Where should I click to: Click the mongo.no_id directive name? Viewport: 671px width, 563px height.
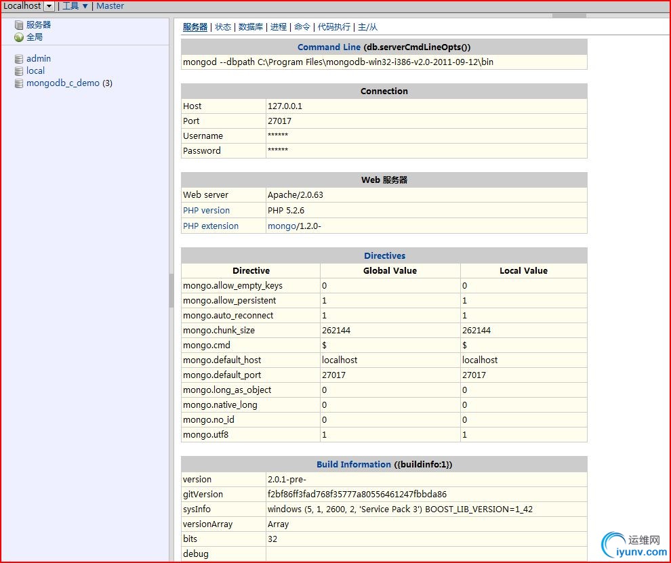tap(208, 420)
